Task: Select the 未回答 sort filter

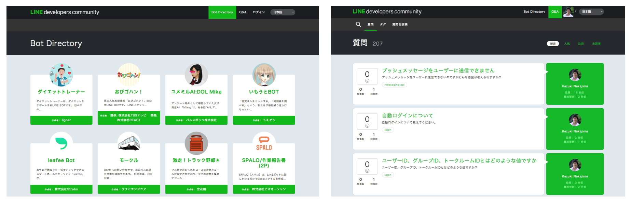Action: tap(596, 44)
